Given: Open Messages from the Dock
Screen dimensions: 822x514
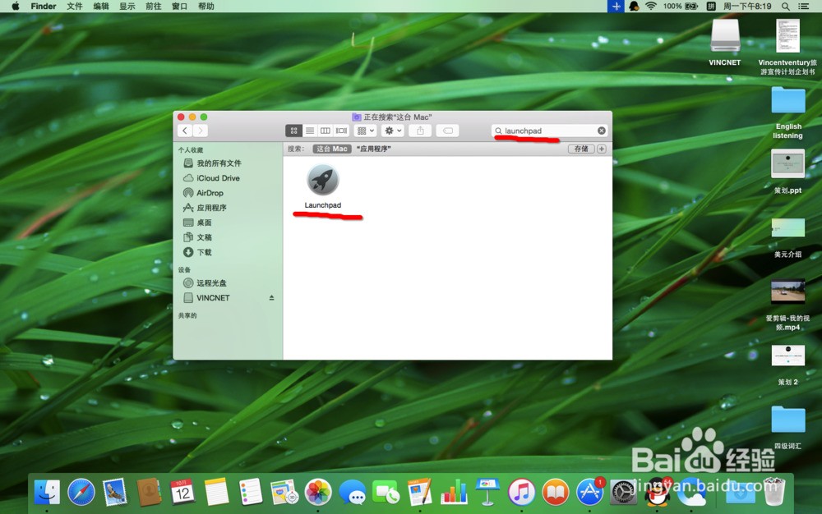Looking at the screenshot, I should (x=353, y=492).
